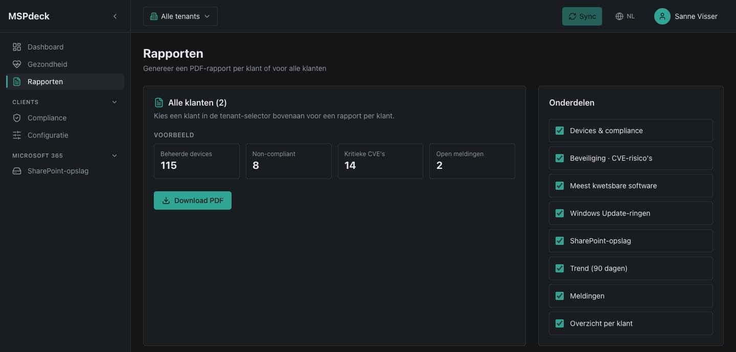The height and width of the screenshot is (352, 736).
Task: Uncheck the Beveiliging · CVE-risico's checkbox
Action: click(560, 158)
